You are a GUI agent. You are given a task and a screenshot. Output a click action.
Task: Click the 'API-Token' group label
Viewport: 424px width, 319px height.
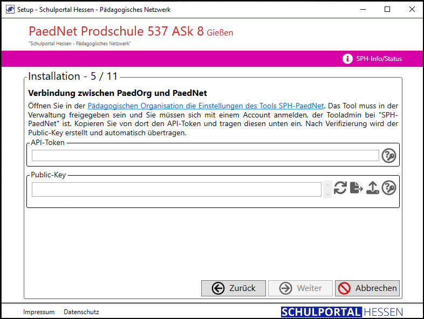pos(47,143)
